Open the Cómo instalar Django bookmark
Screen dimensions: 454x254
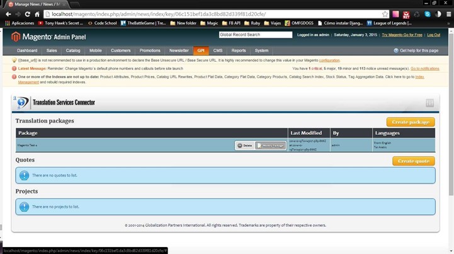click(x=340, y=23)
